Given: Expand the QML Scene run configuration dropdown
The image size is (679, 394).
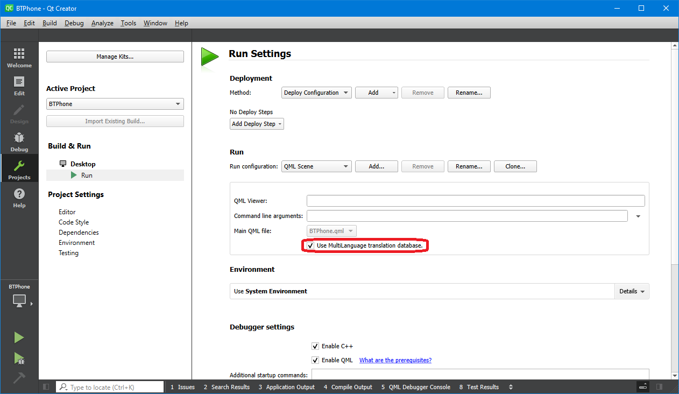Looking at the screenshot, I should click(x=316, y=166).
